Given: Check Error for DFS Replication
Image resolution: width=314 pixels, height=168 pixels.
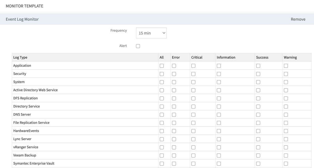Looking at the screenshot, I should coord(174,98).
